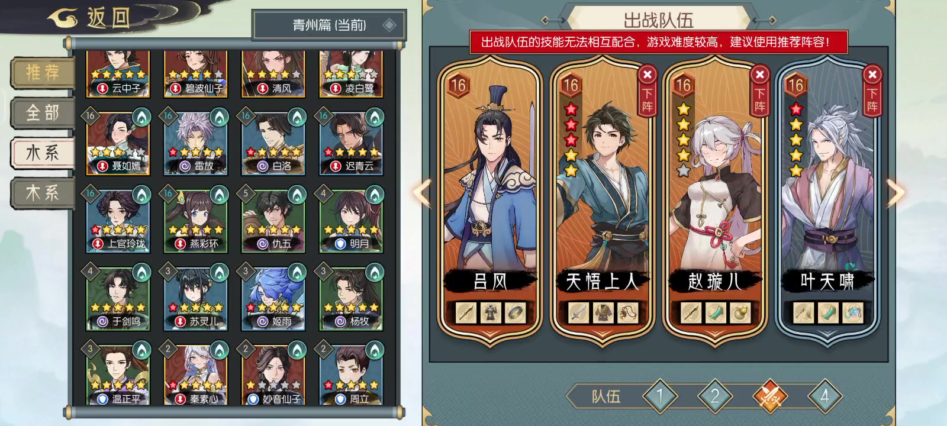947x426 pixels.
Task: Switch to the 推荐 tab
Action: [x=43, y=72]
